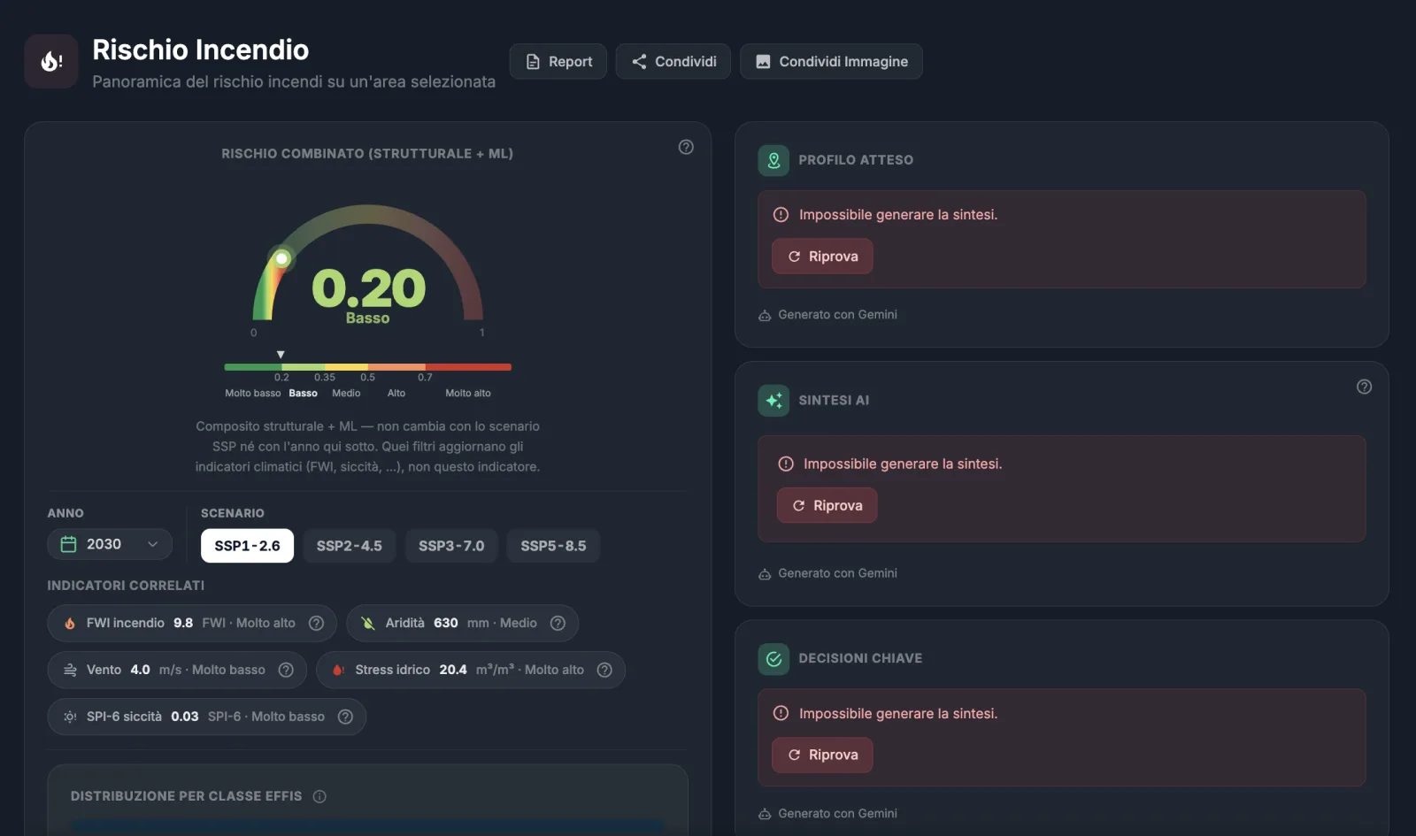Show Stress idrico help icon
This screenshot has width=1416, height=836.
[604, 670]
